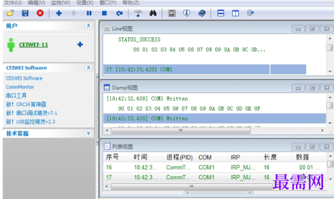Open the CommMonitor link
334x199 pixels.
click(x=20, y=87)
